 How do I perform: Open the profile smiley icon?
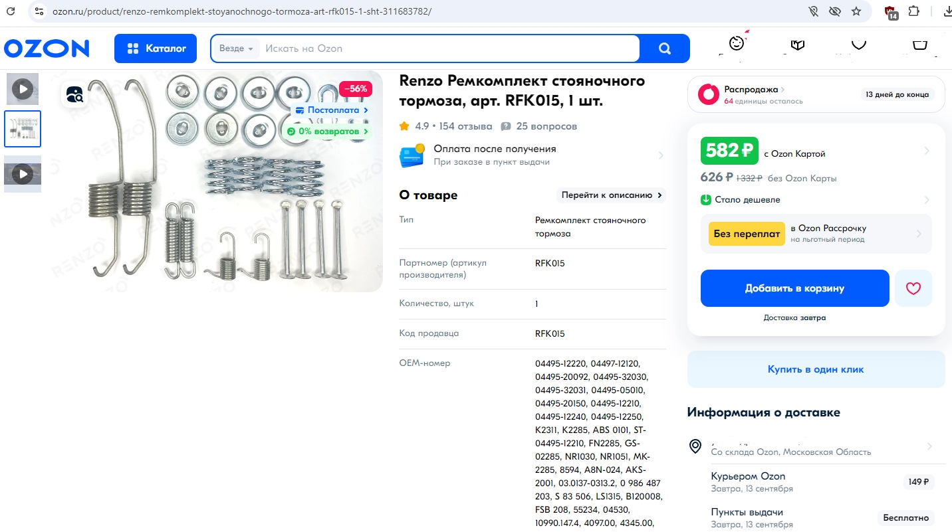737,43
